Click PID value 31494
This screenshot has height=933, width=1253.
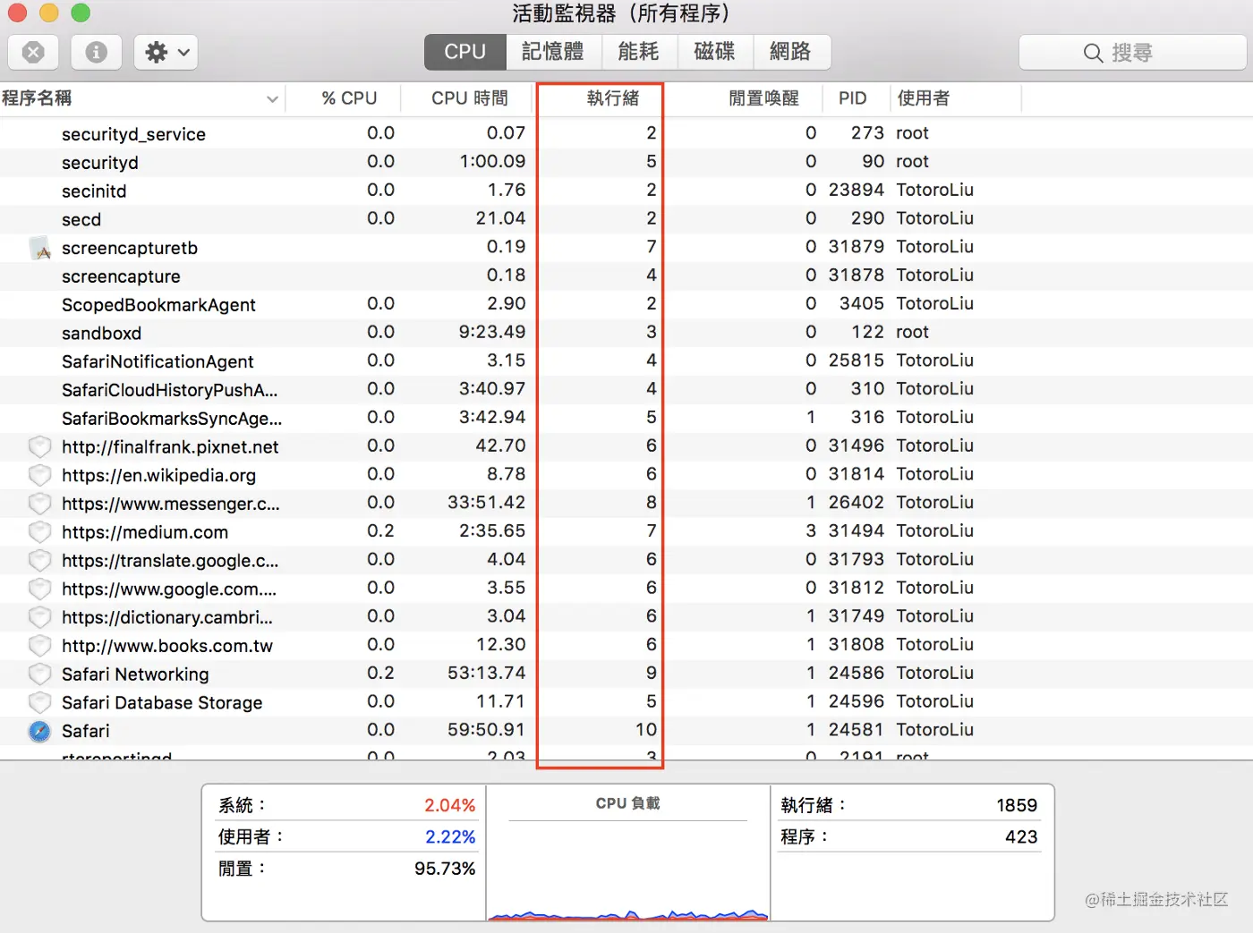tap(857, 531)
